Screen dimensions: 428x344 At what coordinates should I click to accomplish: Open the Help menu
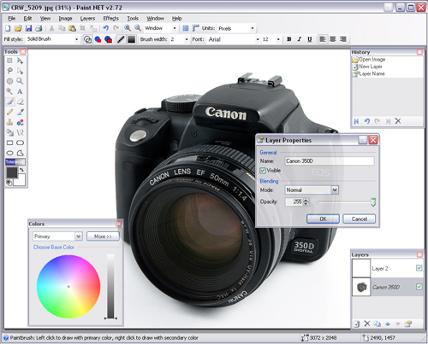[176, 19]
